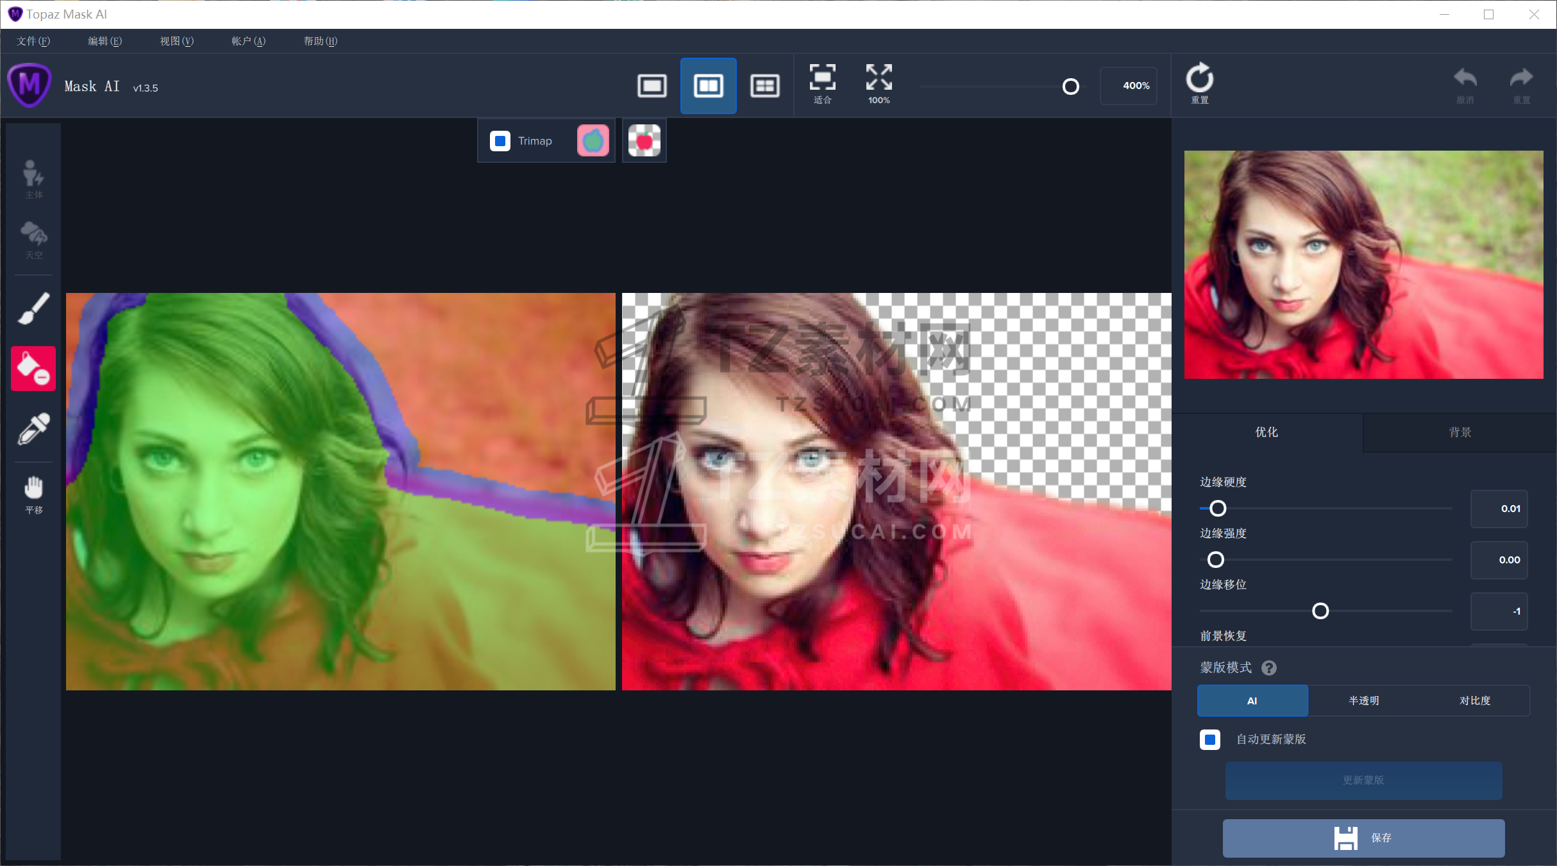Choose the eyedropper color picker tool
Image resolution: width=1557 pixels, height=866 pixels.
coord(33,429)
